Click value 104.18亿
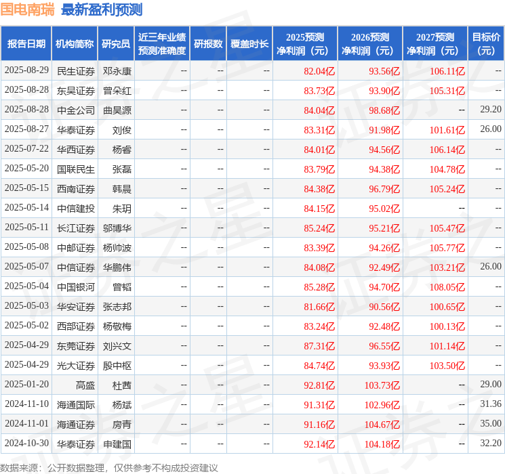The image size is (505, 474). (382, 444)
